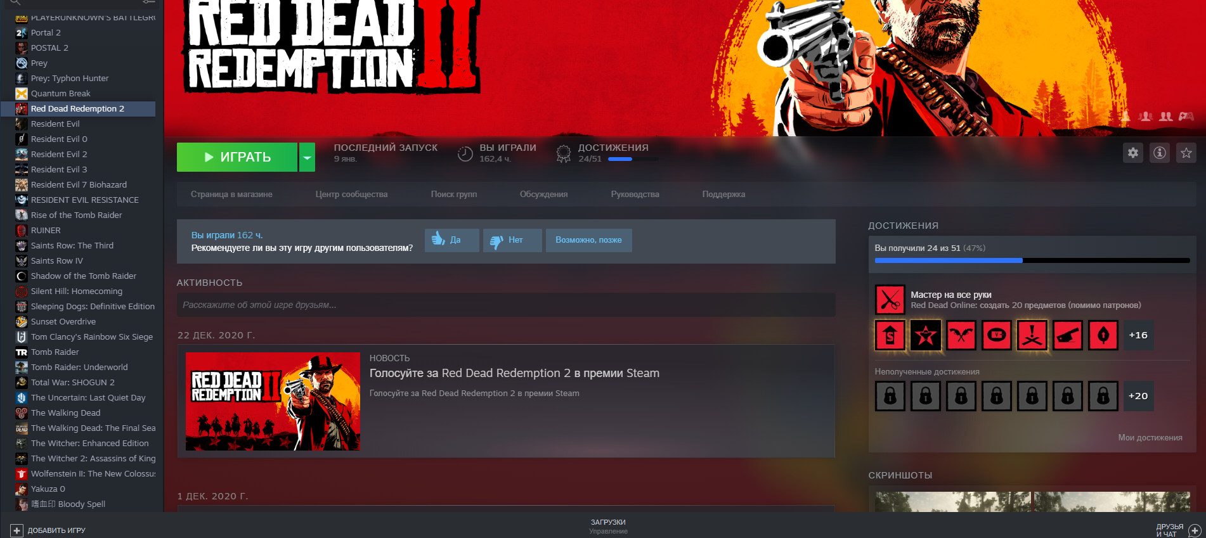Click Shadow of the Tomb Raider icon
Image resolution: width=1206 pixels, height=538 pixels.
point(22,276)
